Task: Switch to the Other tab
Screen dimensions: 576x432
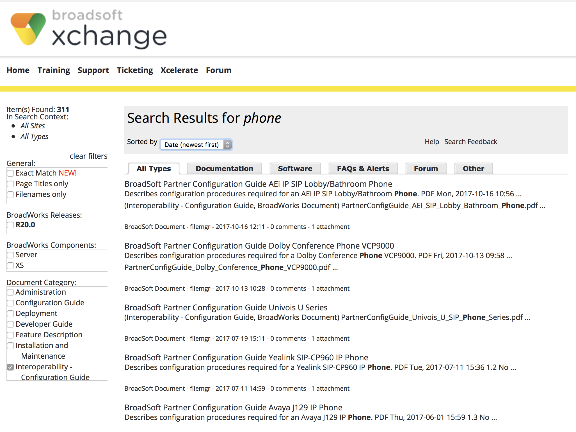Action: coord(473,169)
